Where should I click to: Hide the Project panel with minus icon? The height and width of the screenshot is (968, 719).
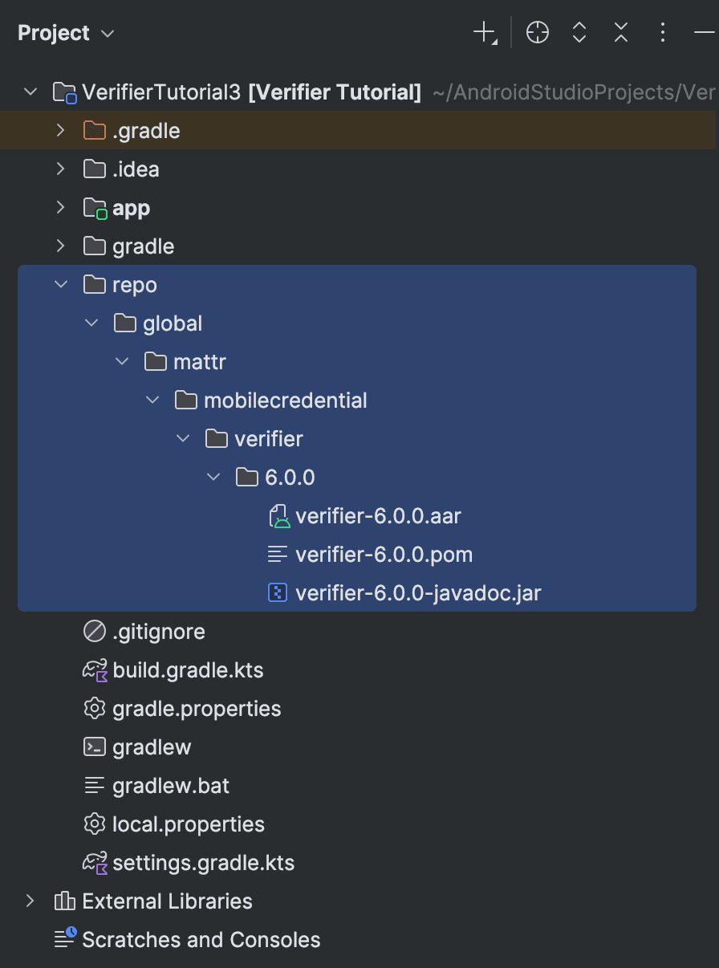pos(703,33)
